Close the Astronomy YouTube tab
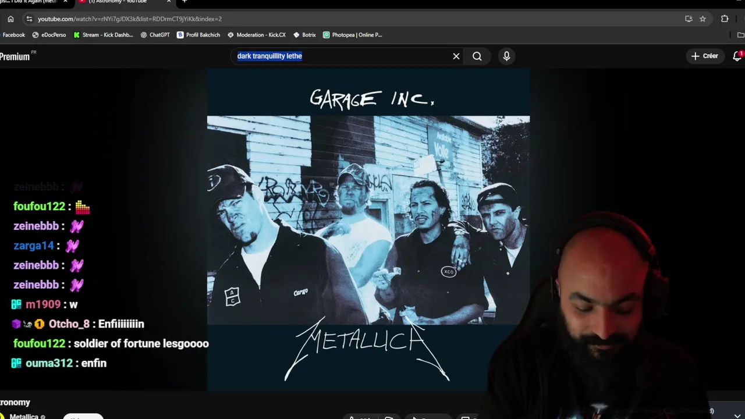Image resolution: width=745 pixels, height=419 pixels. coord(169,2)
